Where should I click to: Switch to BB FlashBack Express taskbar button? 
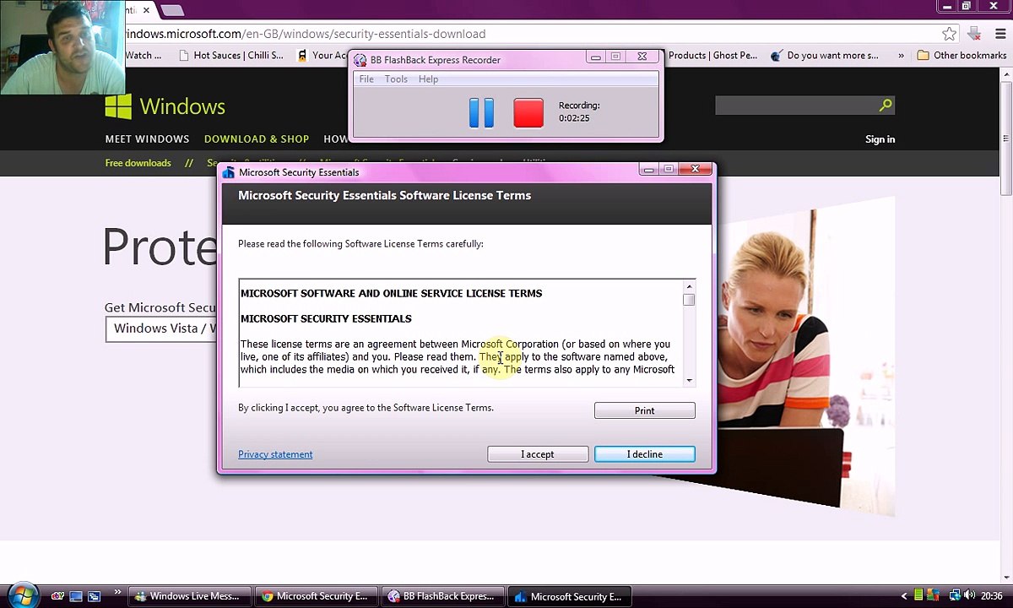pyautogui.click(x=443, y=596)
